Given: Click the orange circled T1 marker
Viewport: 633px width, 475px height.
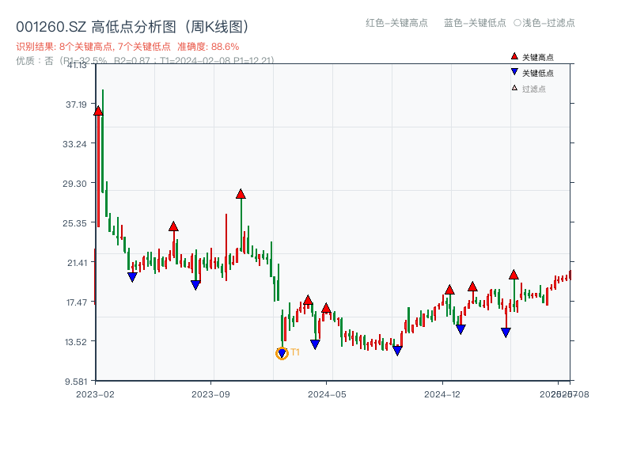Looking at the screenshot, I should click(282, 352).
